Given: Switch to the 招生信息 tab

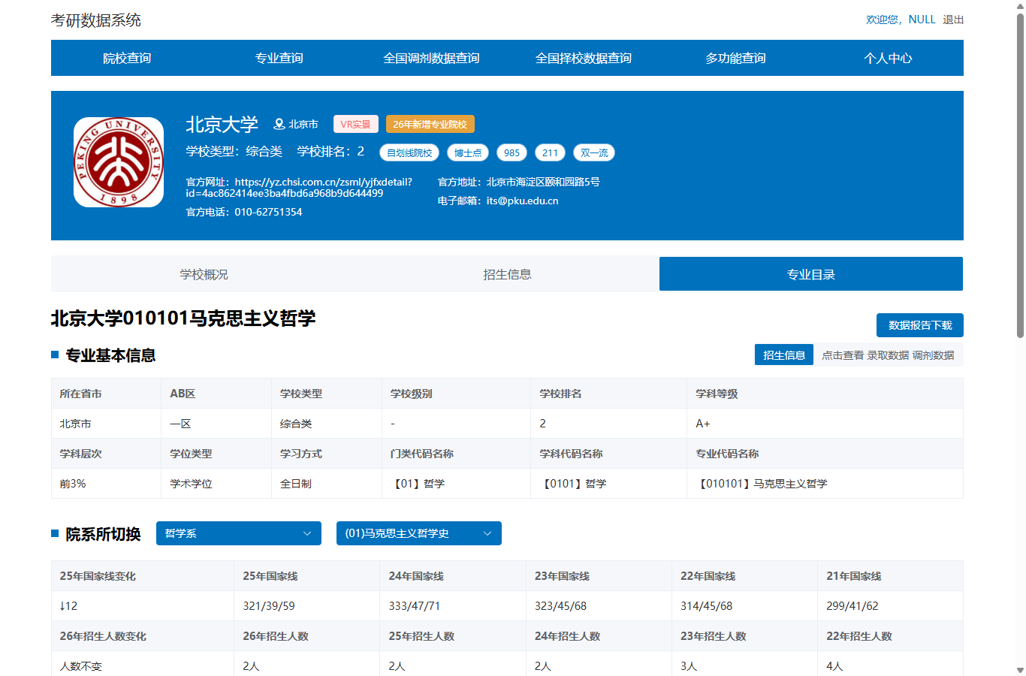Looking at the screenshot, I should 507,274.
